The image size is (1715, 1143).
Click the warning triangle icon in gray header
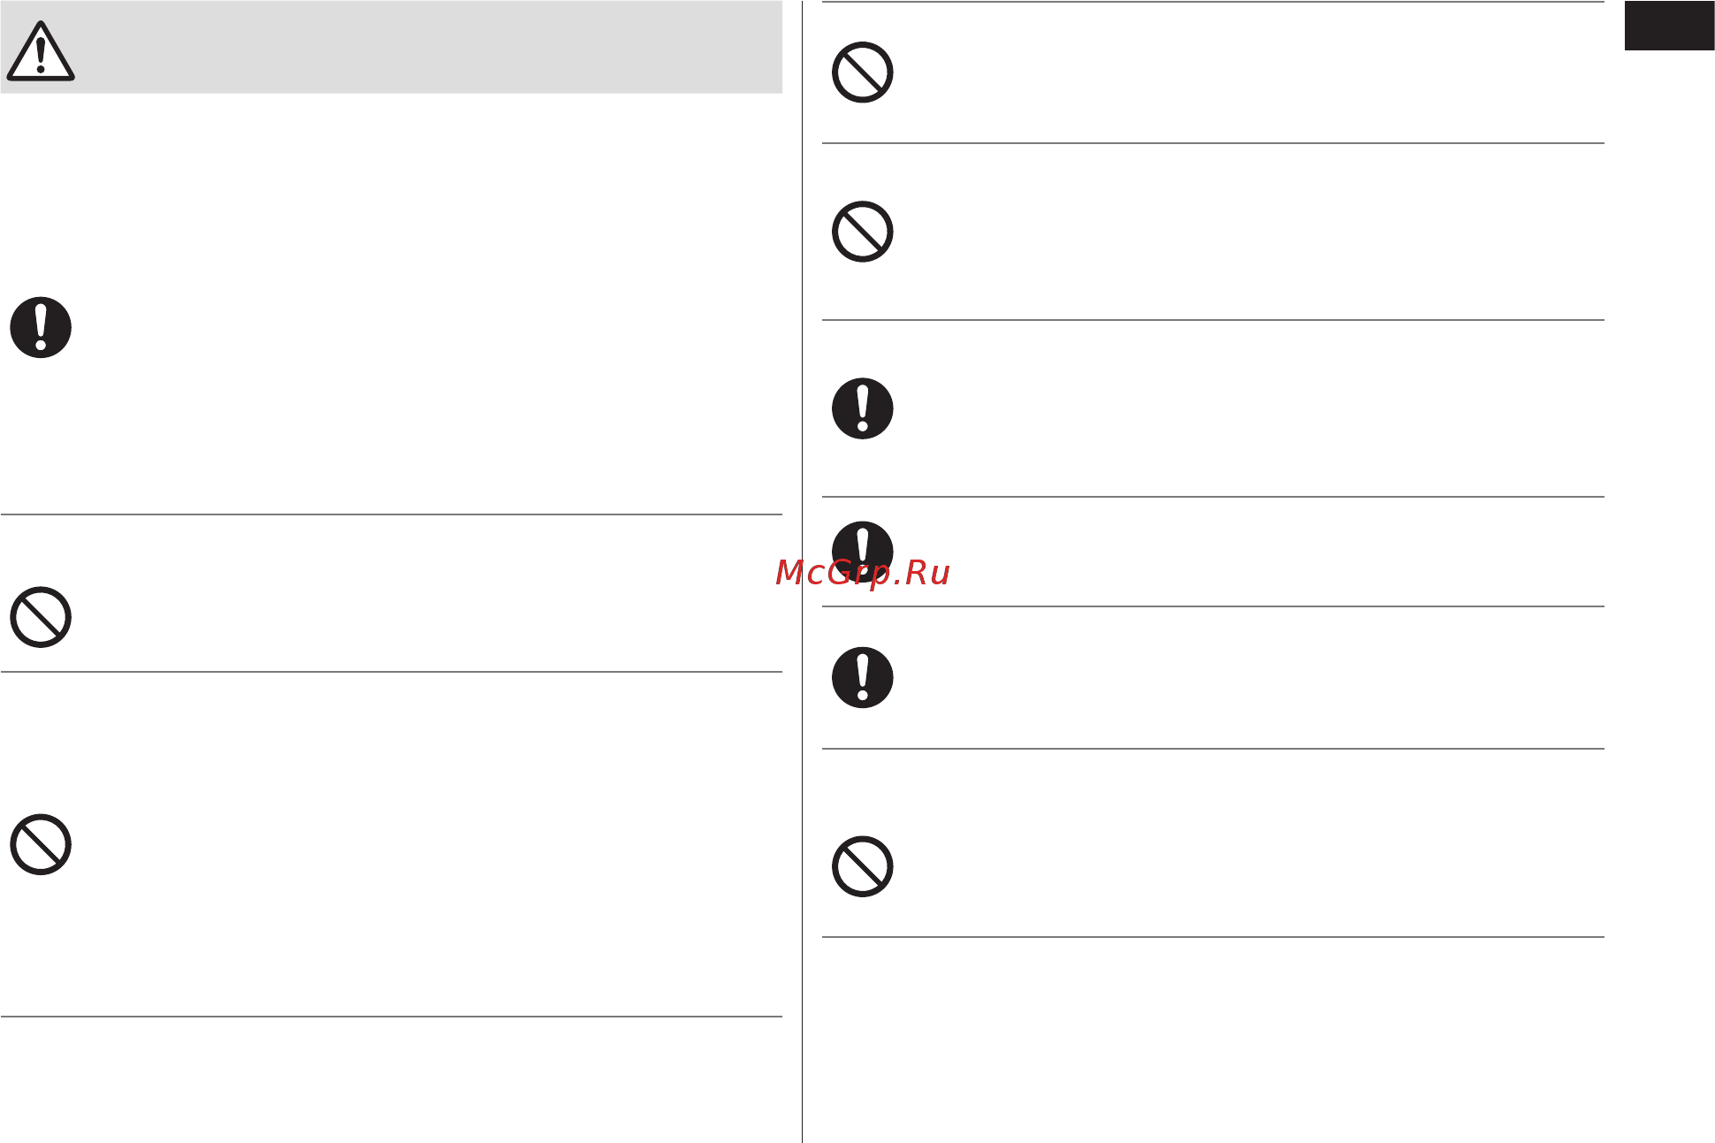click(41, 51)
